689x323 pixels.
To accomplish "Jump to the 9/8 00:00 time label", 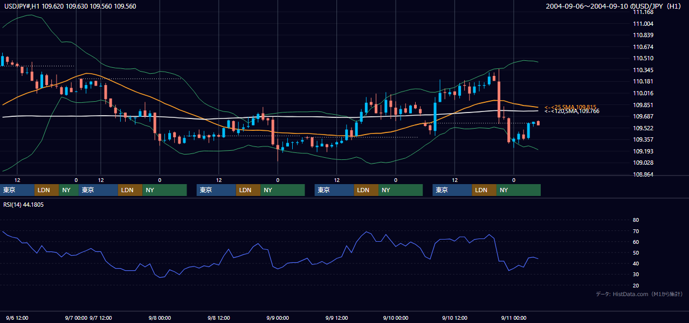I will [x=160, y=318].
